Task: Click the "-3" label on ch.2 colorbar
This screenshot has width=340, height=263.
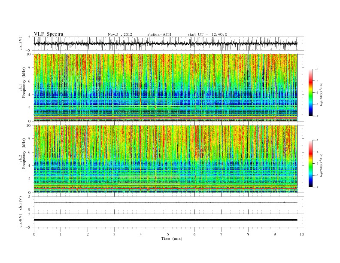Action: tap(317, 140)
